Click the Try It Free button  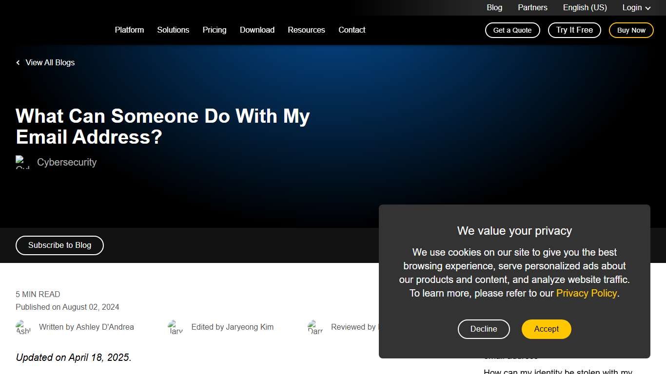tap(574, 30)
